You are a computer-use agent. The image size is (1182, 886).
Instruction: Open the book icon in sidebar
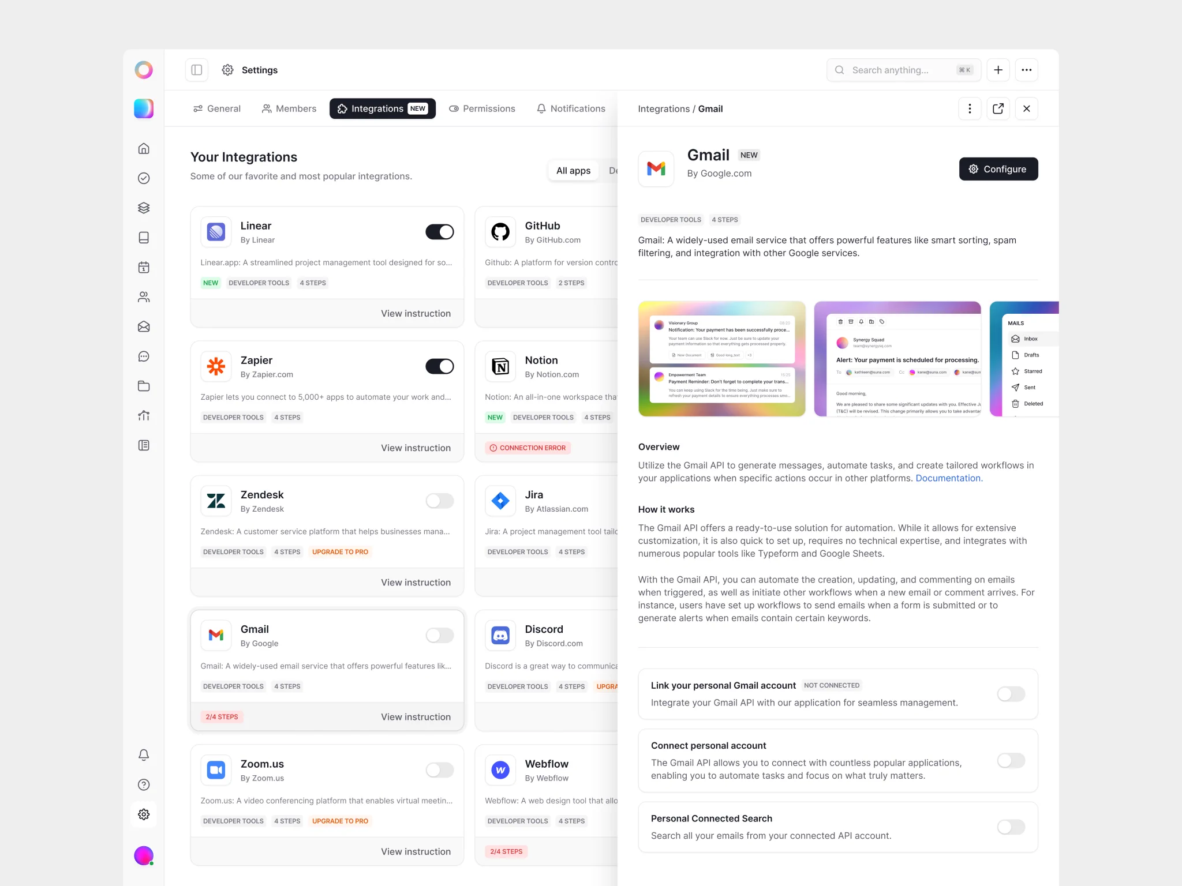coord(144,238)
